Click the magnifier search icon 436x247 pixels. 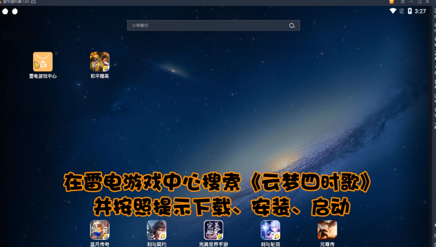pos(292,25)
